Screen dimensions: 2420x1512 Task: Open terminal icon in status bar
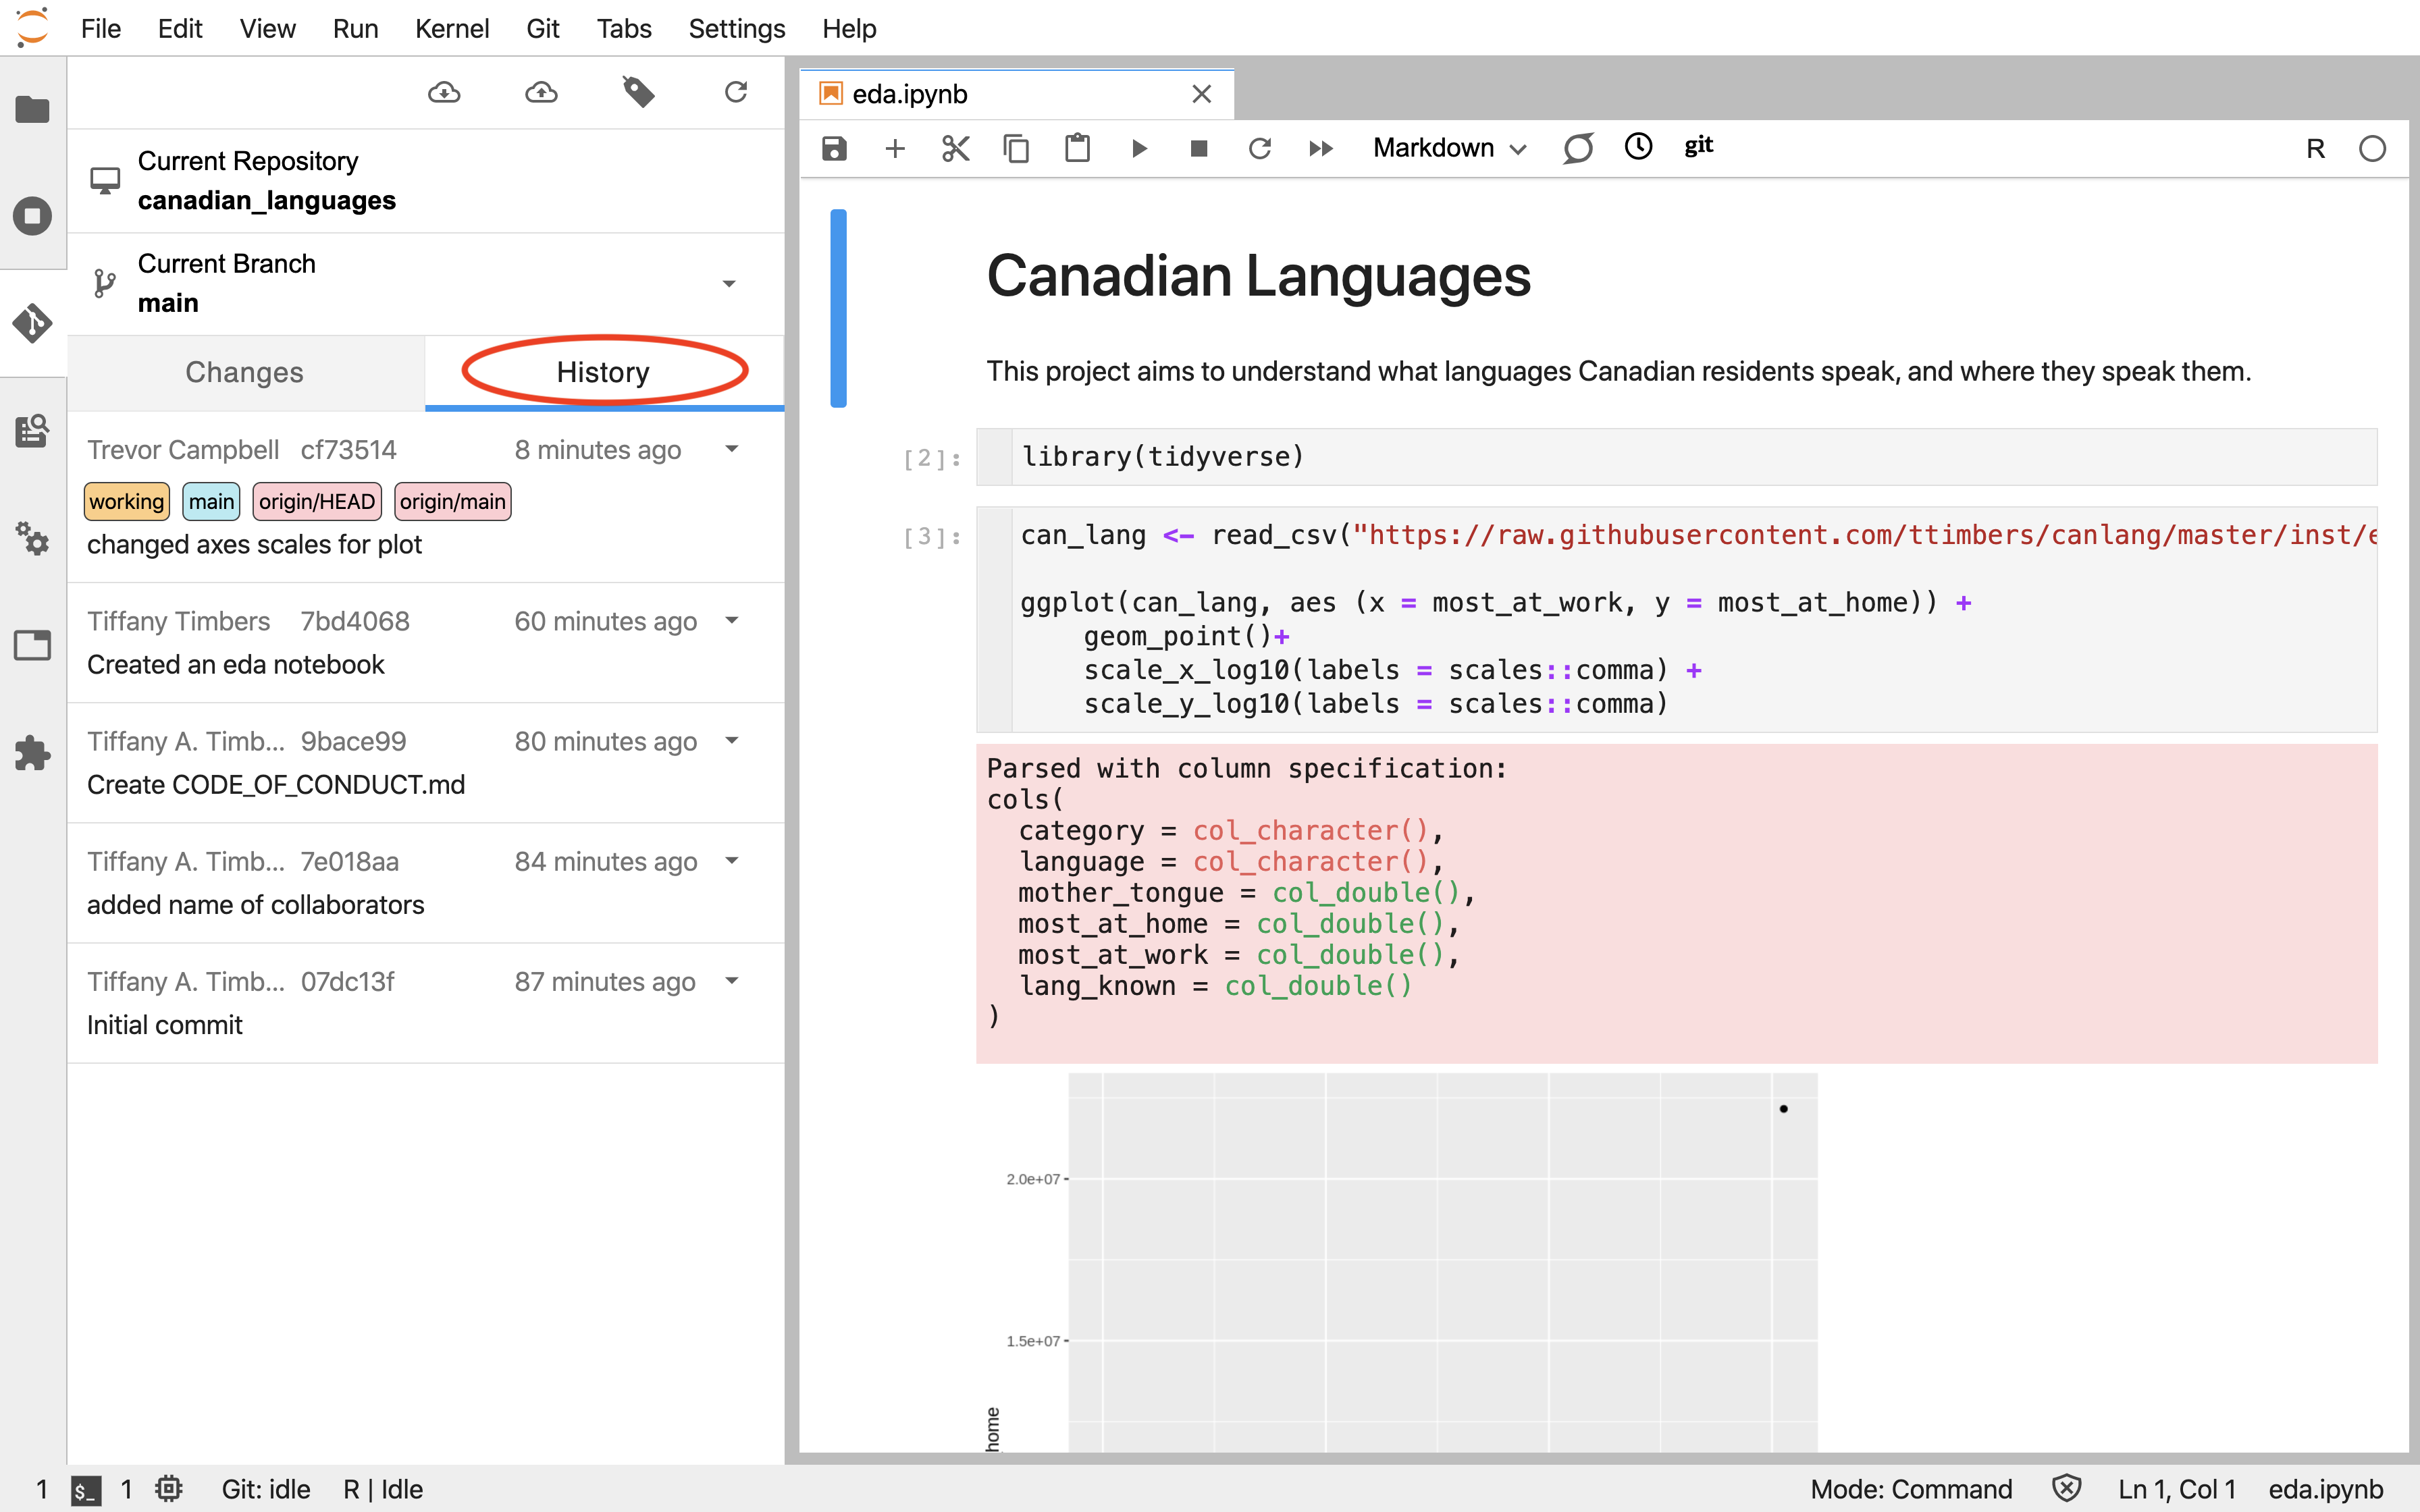(x=86, y=1490)
